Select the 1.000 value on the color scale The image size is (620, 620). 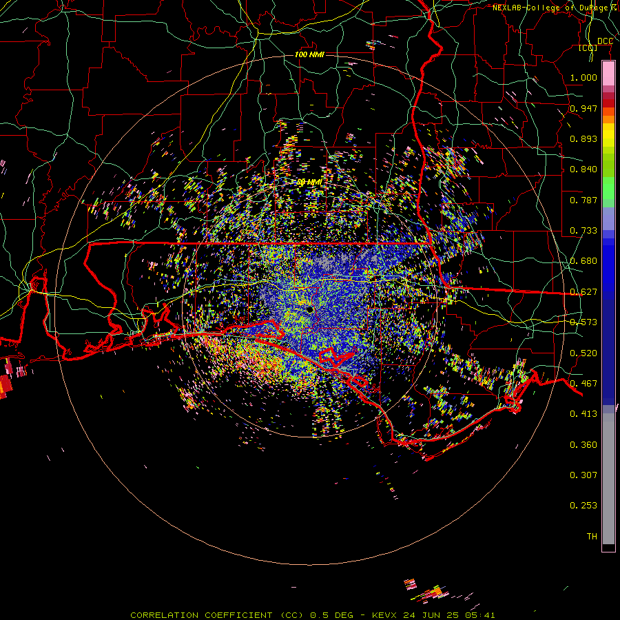point(583,77)
